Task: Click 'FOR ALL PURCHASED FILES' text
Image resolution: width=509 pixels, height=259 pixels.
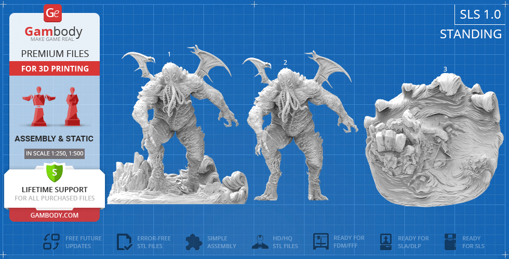Action: tap(55, 198)
